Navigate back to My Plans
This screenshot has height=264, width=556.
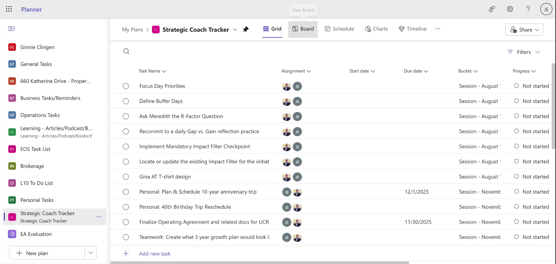tap(132, 29)
